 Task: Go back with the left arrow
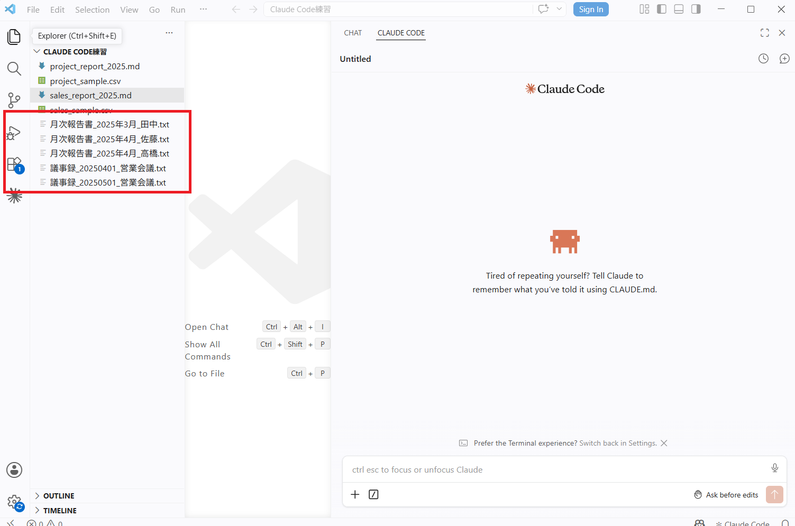pyautogui.click(x=236, y=10)
